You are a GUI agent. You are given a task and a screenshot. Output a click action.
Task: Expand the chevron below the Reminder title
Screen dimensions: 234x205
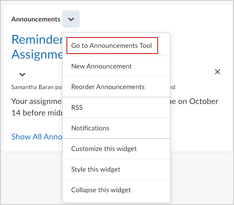[22, 74]
